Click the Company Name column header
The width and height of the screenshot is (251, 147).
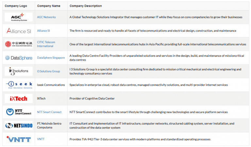pos(49,6)
